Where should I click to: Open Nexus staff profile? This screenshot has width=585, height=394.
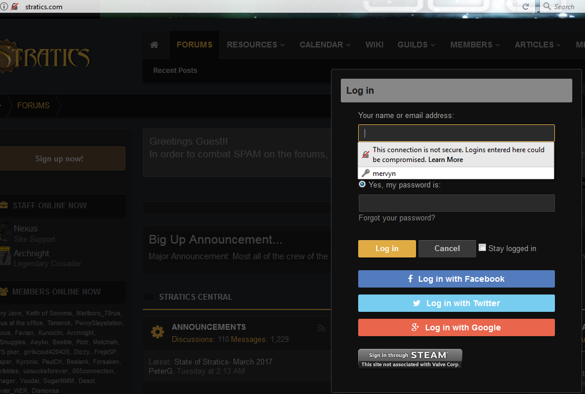tap(25, 229)
